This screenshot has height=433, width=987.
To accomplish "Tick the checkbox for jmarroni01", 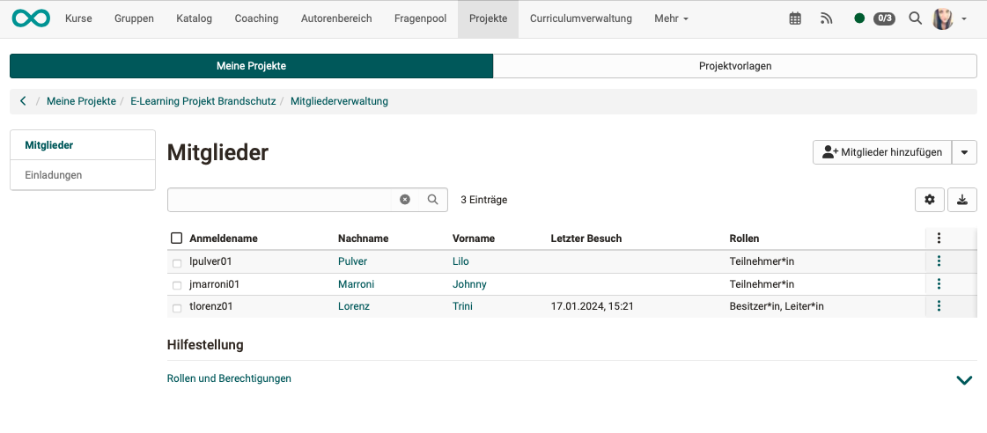I will 177,285.
